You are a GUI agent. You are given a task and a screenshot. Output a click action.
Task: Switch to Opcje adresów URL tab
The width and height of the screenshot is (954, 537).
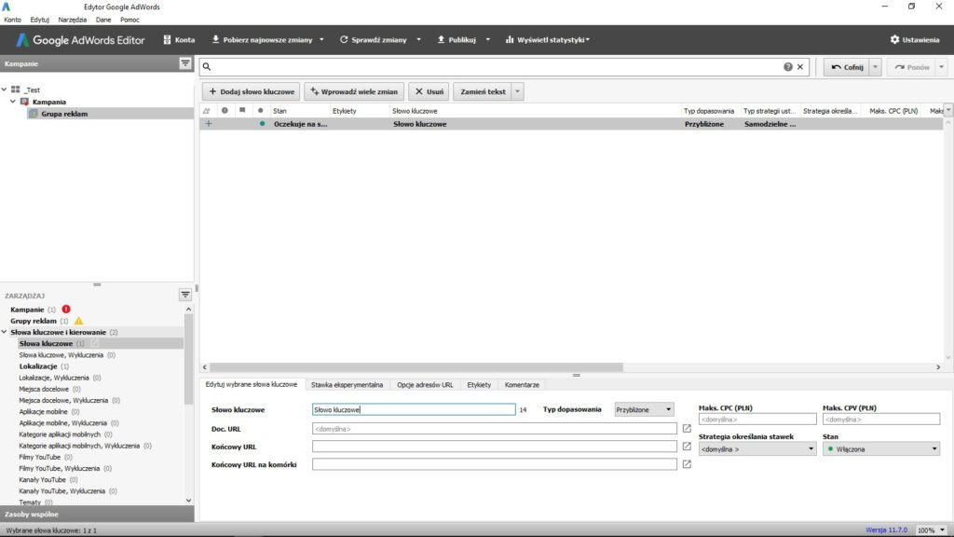point(425,385)
